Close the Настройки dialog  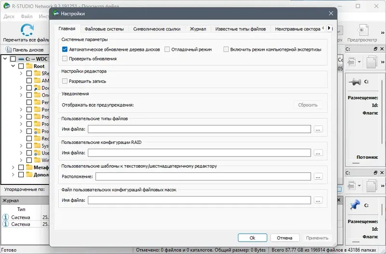point(331,14)
